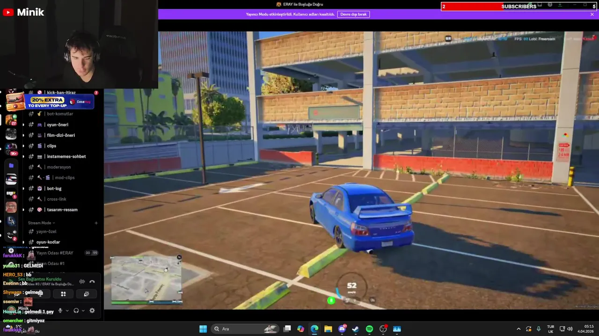599x336 pixels.
Task: Open the tasarım-ressam channel
Action: (62, 210)
